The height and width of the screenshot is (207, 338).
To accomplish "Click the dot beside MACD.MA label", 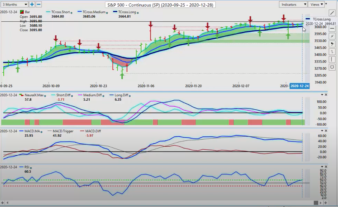I will 41,132.
